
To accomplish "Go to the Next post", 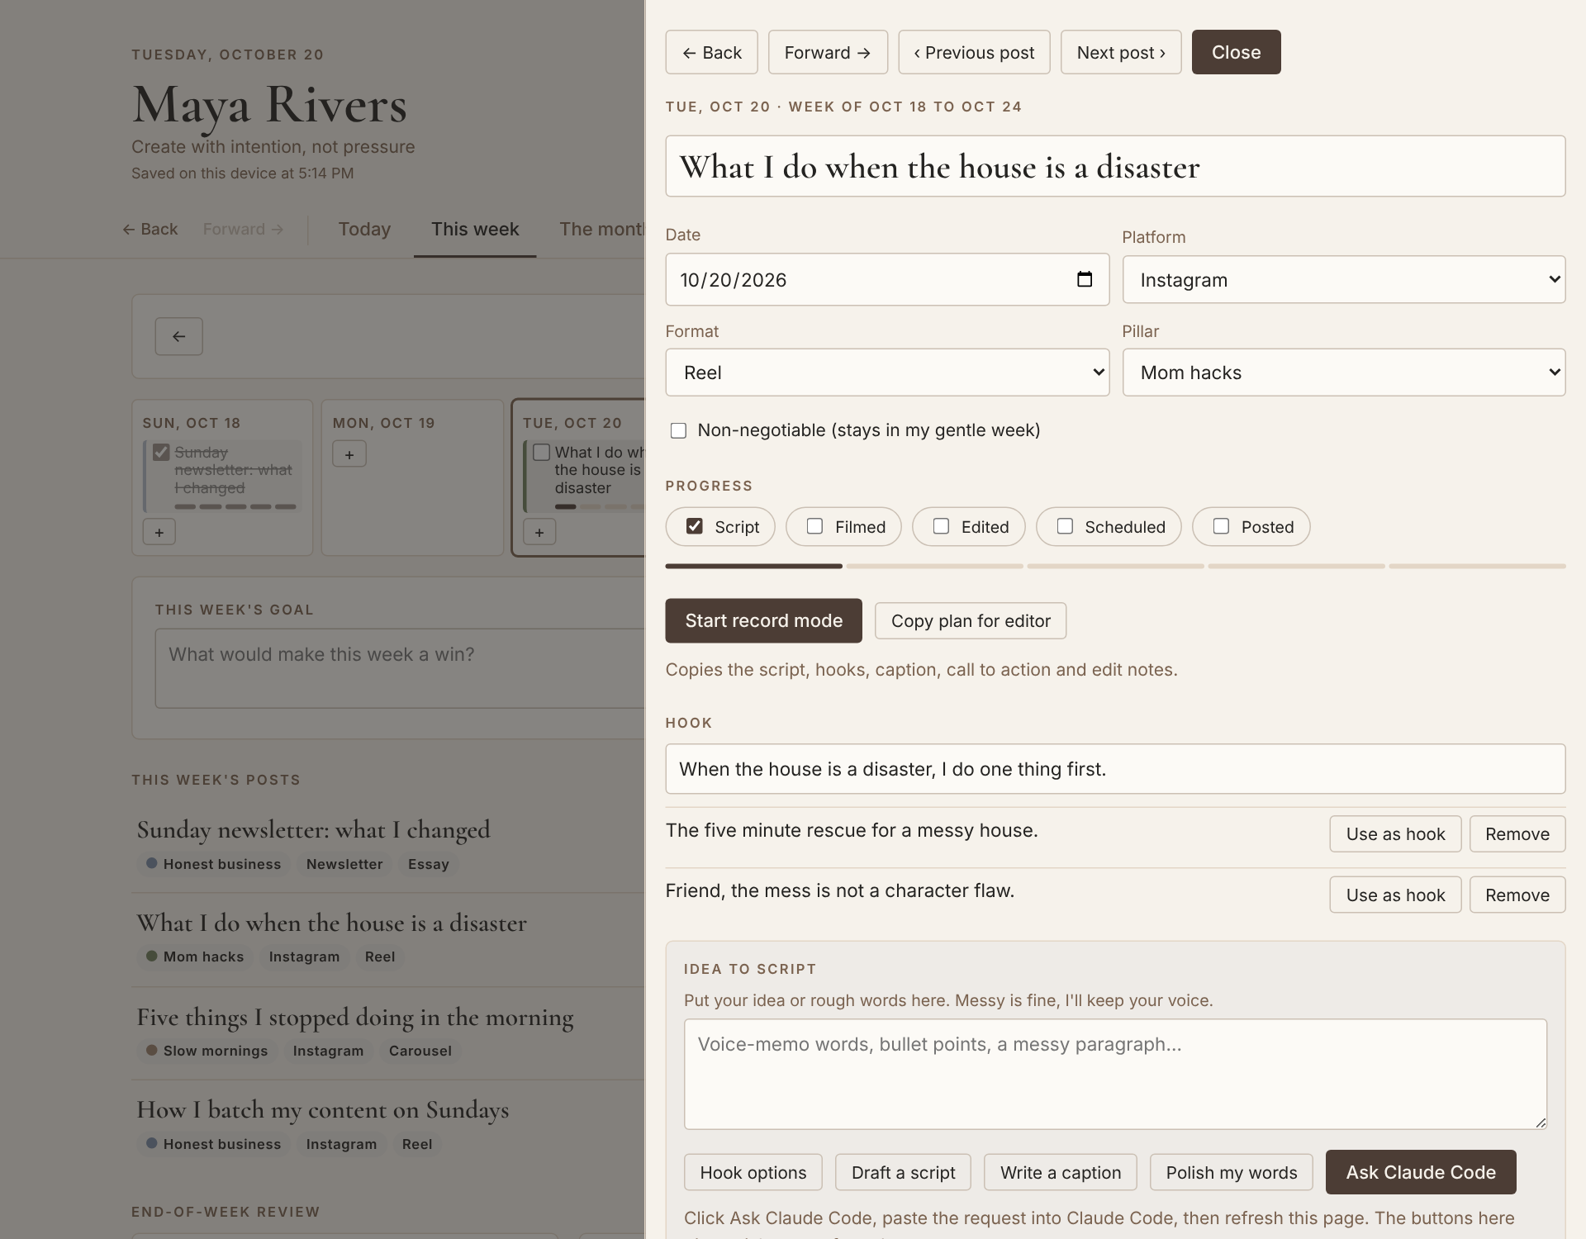I will pyautogui.click(x=1121, y=52).
